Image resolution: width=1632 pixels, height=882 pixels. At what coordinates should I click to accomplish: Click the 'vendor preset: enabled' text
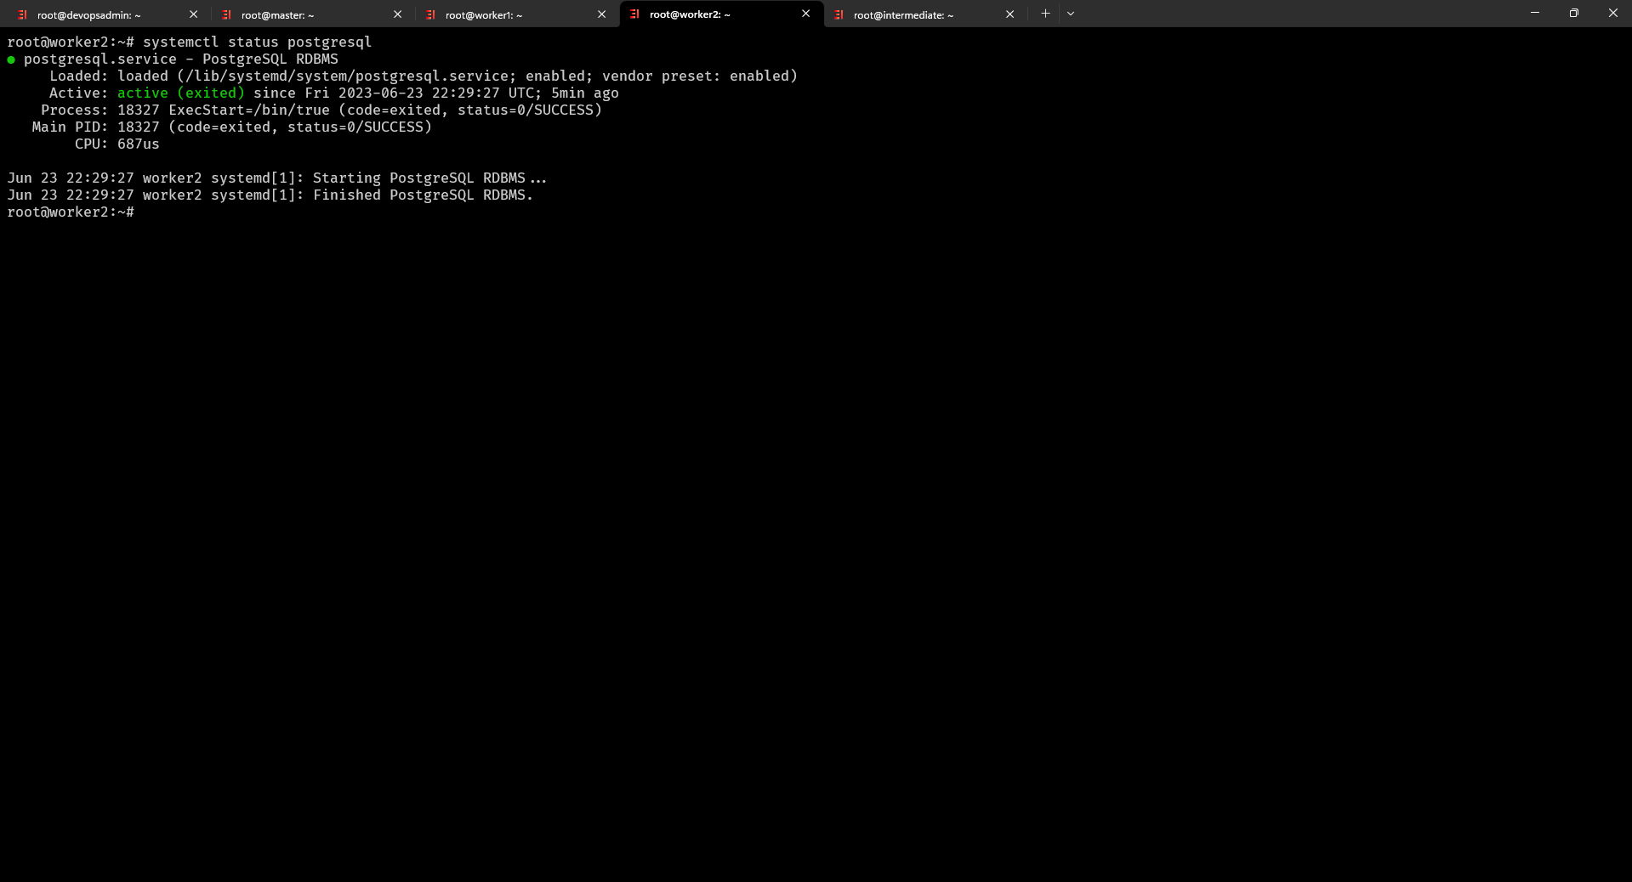click(x=695, y=76)
